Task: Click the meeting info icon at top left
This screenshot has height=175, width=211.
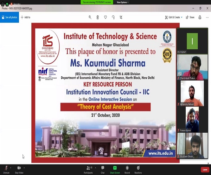Action: coord(2,4)
